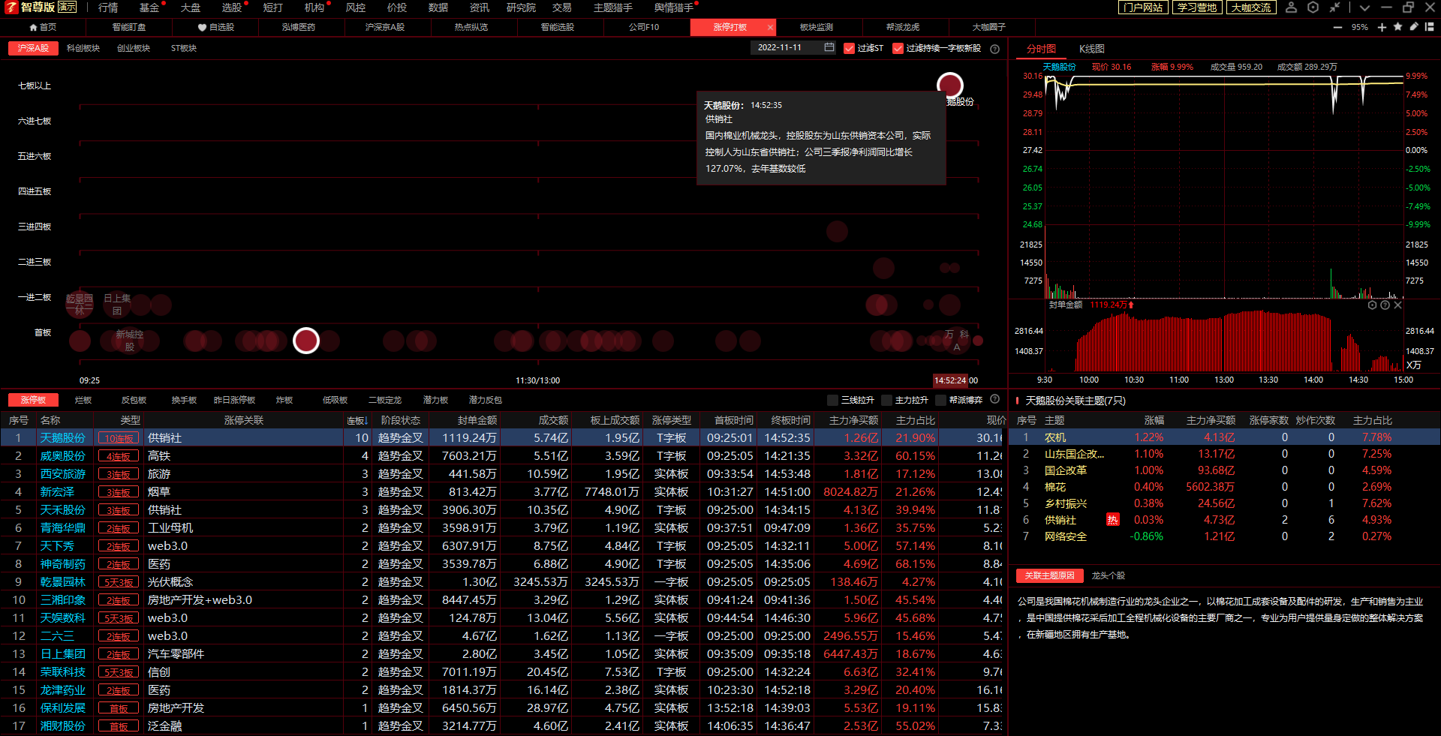The height and width of the screenshot is (736, 1441).
Task: Enable the 帮派博弈 checkbox
Action: click(x=940, y=400)
